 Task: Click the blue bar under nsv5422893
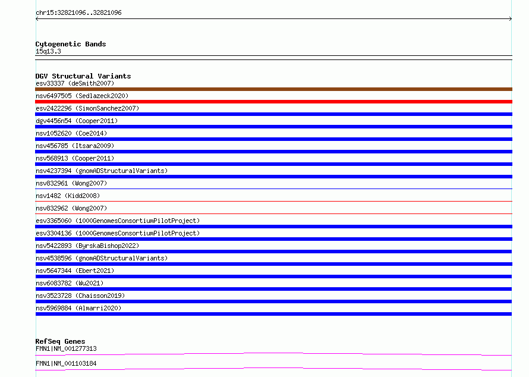(x=273, y=252)
